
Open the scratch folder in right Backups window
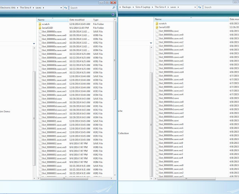[x=163, y=23]
